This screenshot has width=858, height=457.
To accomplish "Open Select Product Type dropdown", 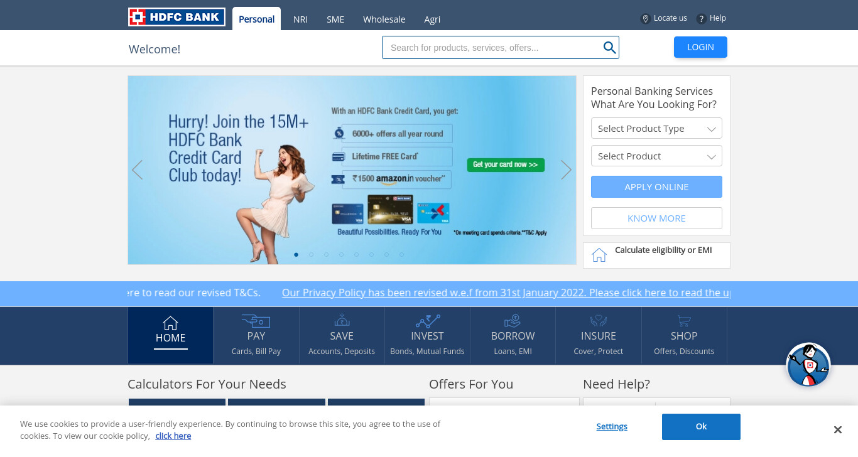I will click(656, 128).
